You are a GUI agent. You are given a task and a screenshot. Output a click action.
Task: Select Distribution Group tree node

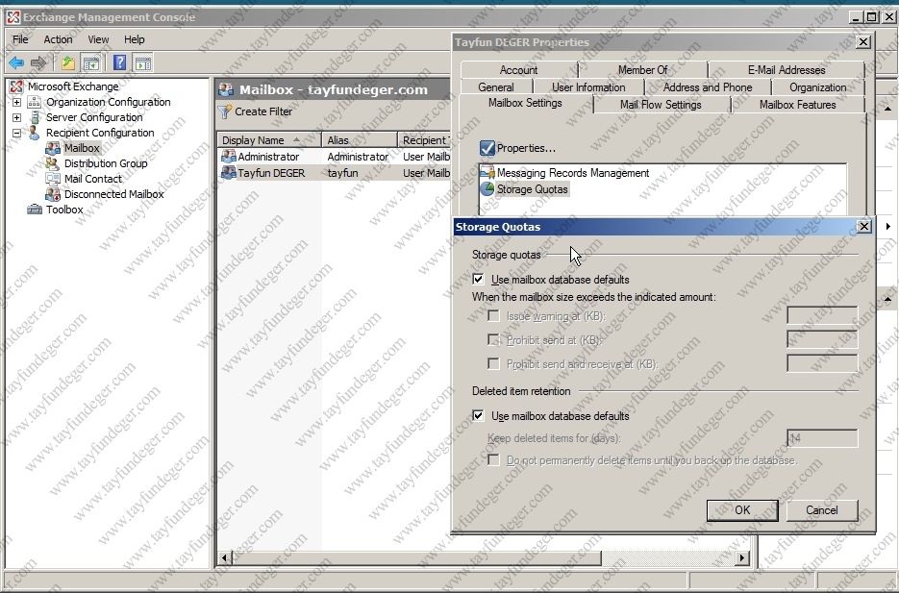[x=106, y=163]
